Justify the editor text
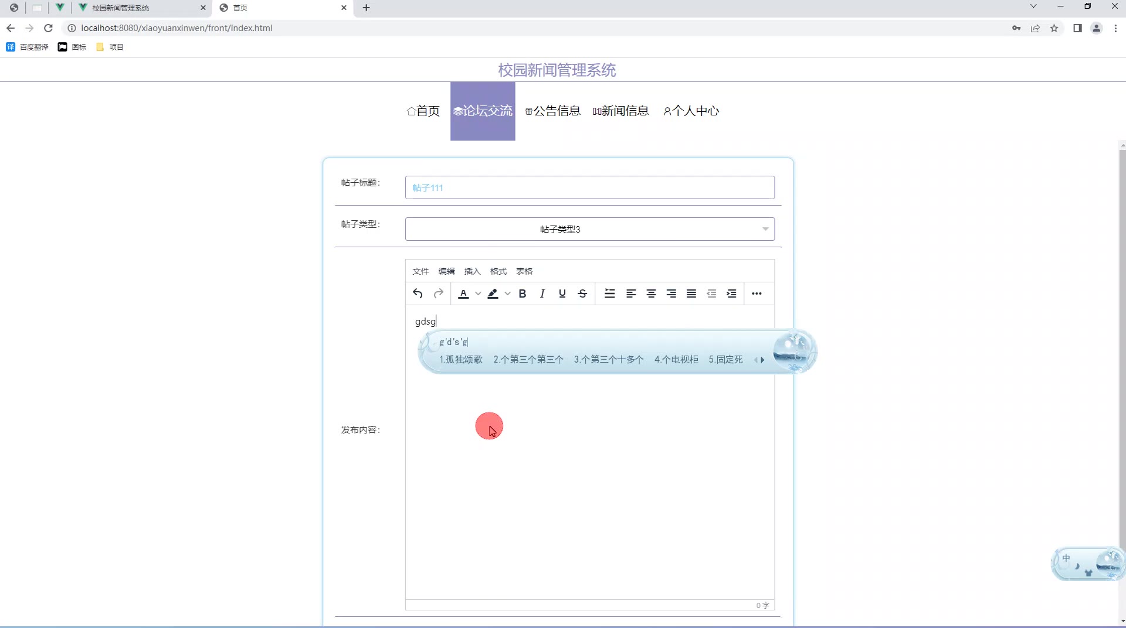Image resolution: width=1126 pixels, height=628 pixels. tap(691, 293)
